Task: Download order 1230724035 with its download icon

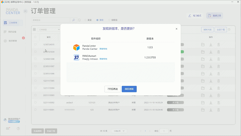Action: pyautogui.click(x=211, y=45)
